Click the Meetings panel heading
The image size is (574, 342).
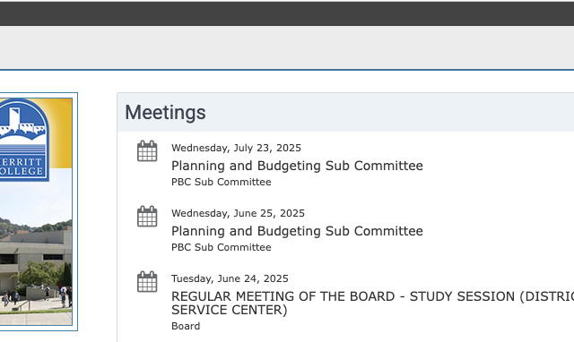(165, 112)
